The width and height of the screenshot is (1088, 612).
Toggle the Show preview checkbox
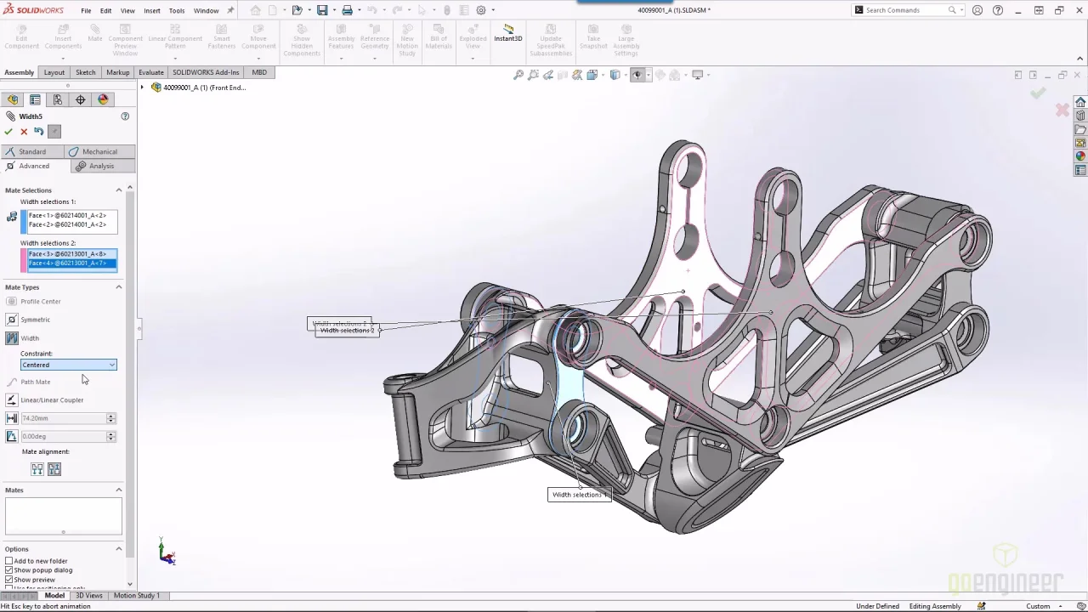9,580
